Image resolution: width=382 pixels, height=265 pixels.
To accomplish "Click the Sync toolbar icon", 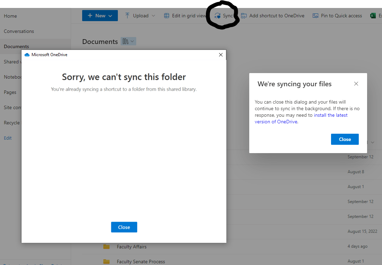I will coord(218,16).
